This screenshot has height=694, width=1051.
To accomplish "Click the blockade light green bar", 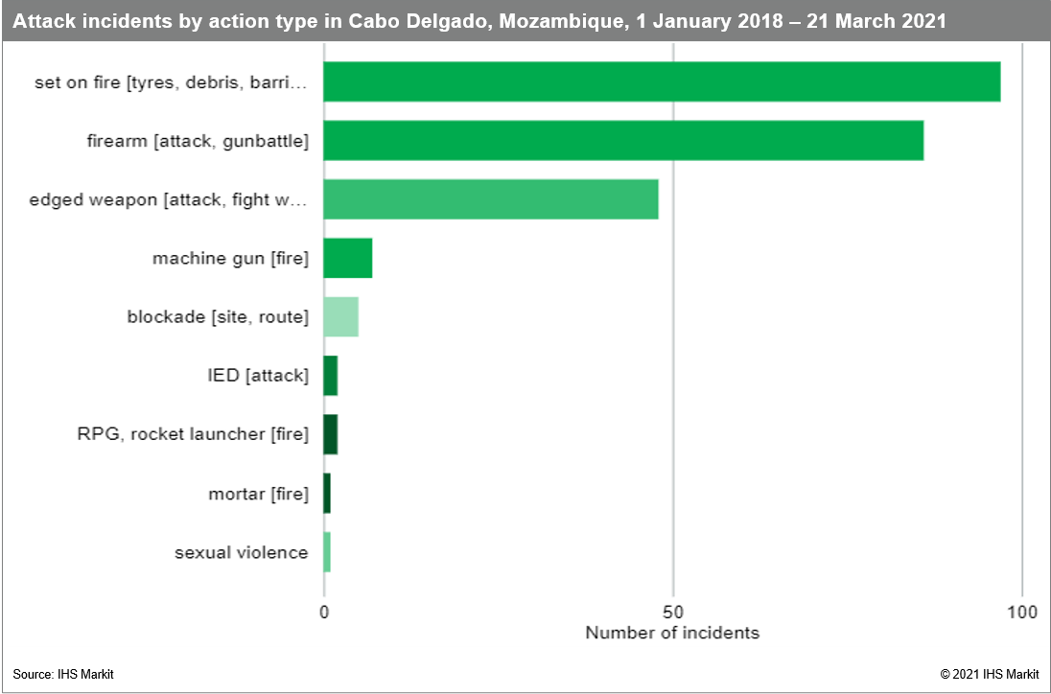I will (340, 317).
